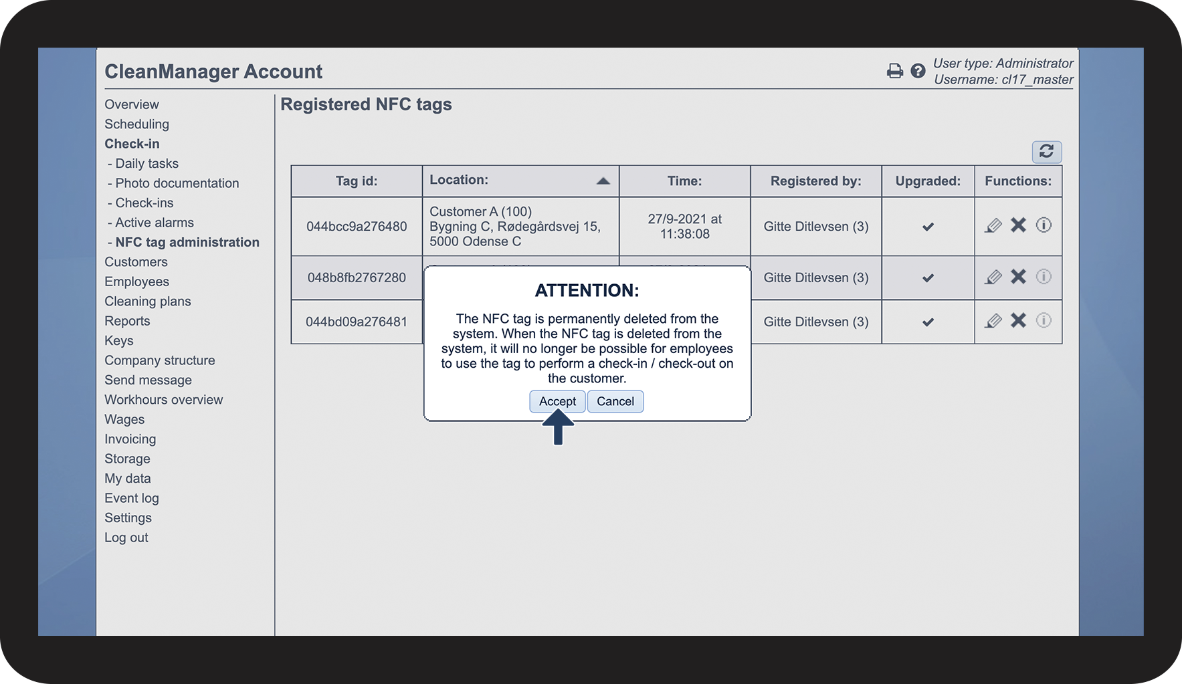Sort table by Tag id column header
Image resolution: width=1182 pixels, height=684 pixels.
pos(357,181)
